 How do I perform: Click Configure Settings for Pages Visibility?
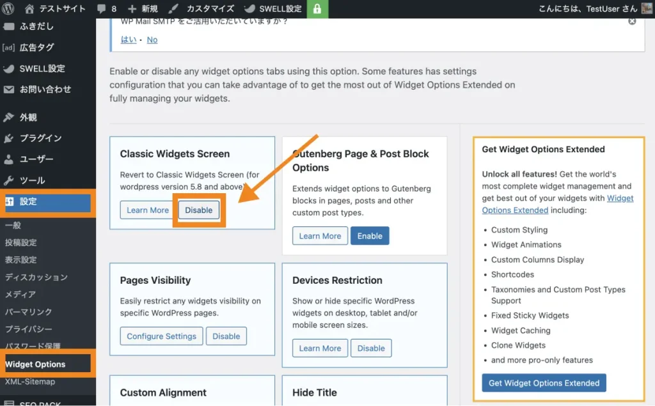(x=161, y=336)
